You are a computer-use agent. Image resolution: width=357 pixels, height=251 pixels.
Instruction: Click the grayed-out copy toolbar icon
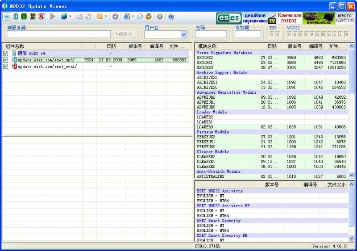point(79,17)
